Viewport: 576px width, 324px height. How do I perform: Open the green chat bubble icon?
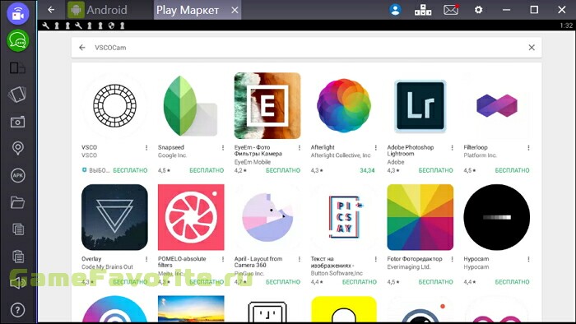click(17, 40)
